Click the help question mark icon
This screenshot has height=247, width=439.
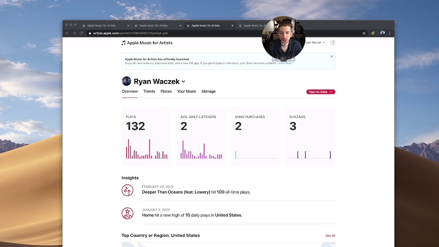point(333,43)
